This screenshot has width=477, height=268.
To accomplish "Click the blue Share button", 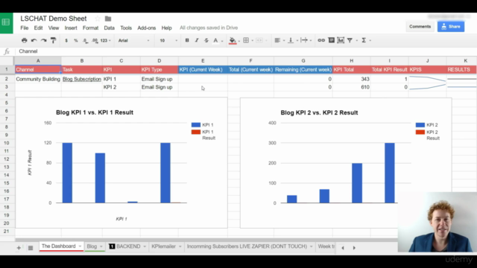I will 451,27.
